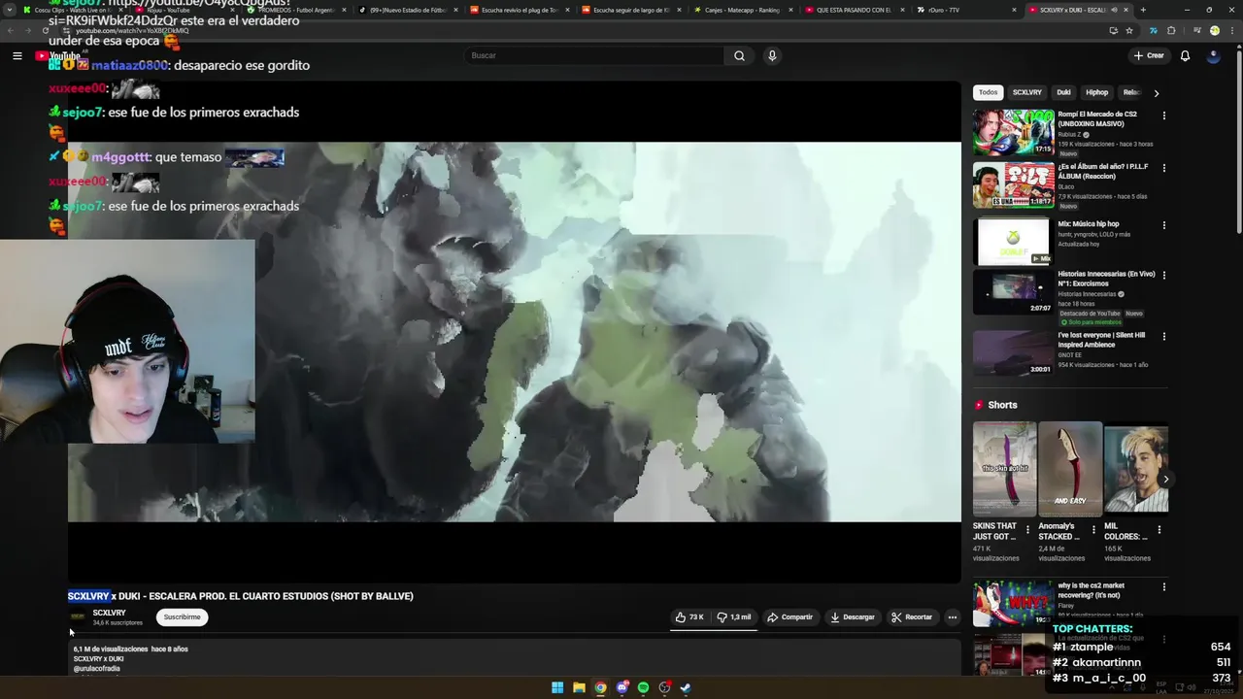Open options for Anomaly's STACKED short
Image resolution: width=1243 pixels, height=699 pixels.
[1093, 530]
